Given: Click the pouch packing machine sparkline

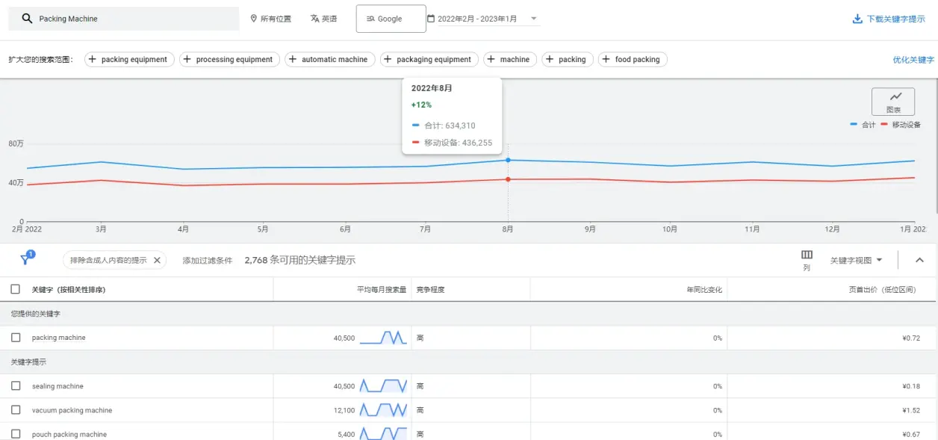Looking at the screenshot, I should pos(383,434).
